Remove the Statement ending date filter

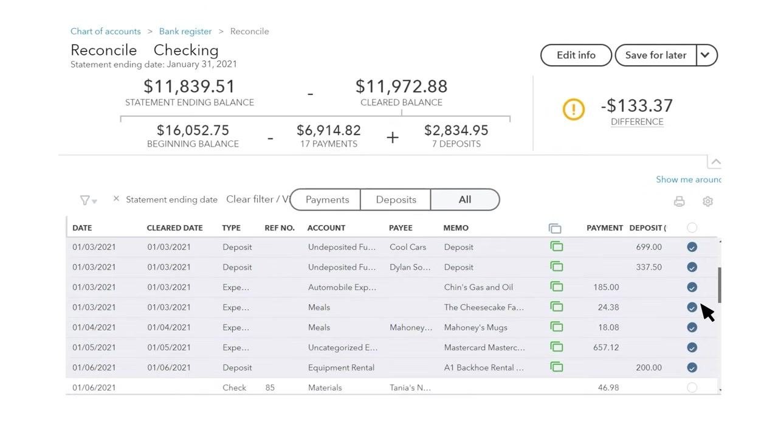[116, 198]
